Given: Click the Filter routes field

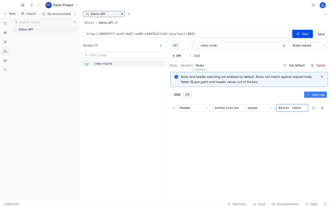Looking at the screenshot, I should (x=124, y=55).
